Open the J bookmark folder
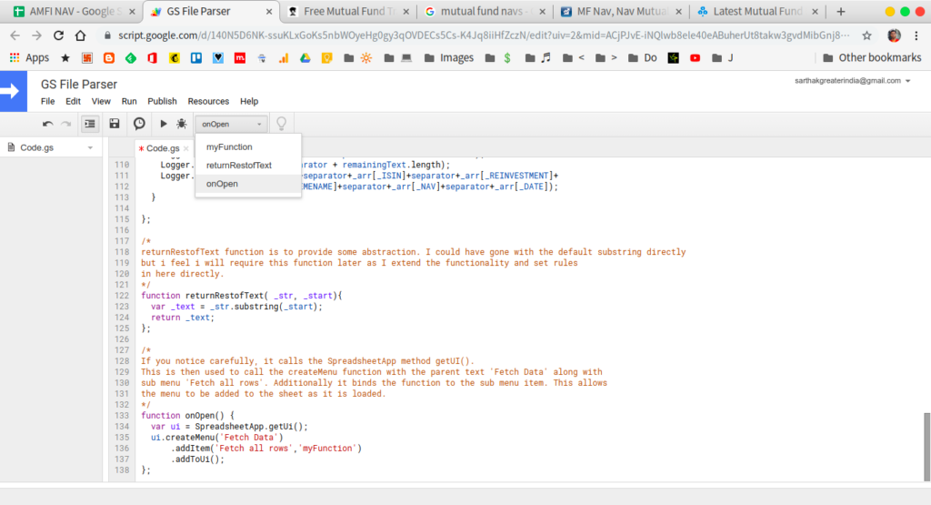931x505 pixels. [x=723, y=57]
